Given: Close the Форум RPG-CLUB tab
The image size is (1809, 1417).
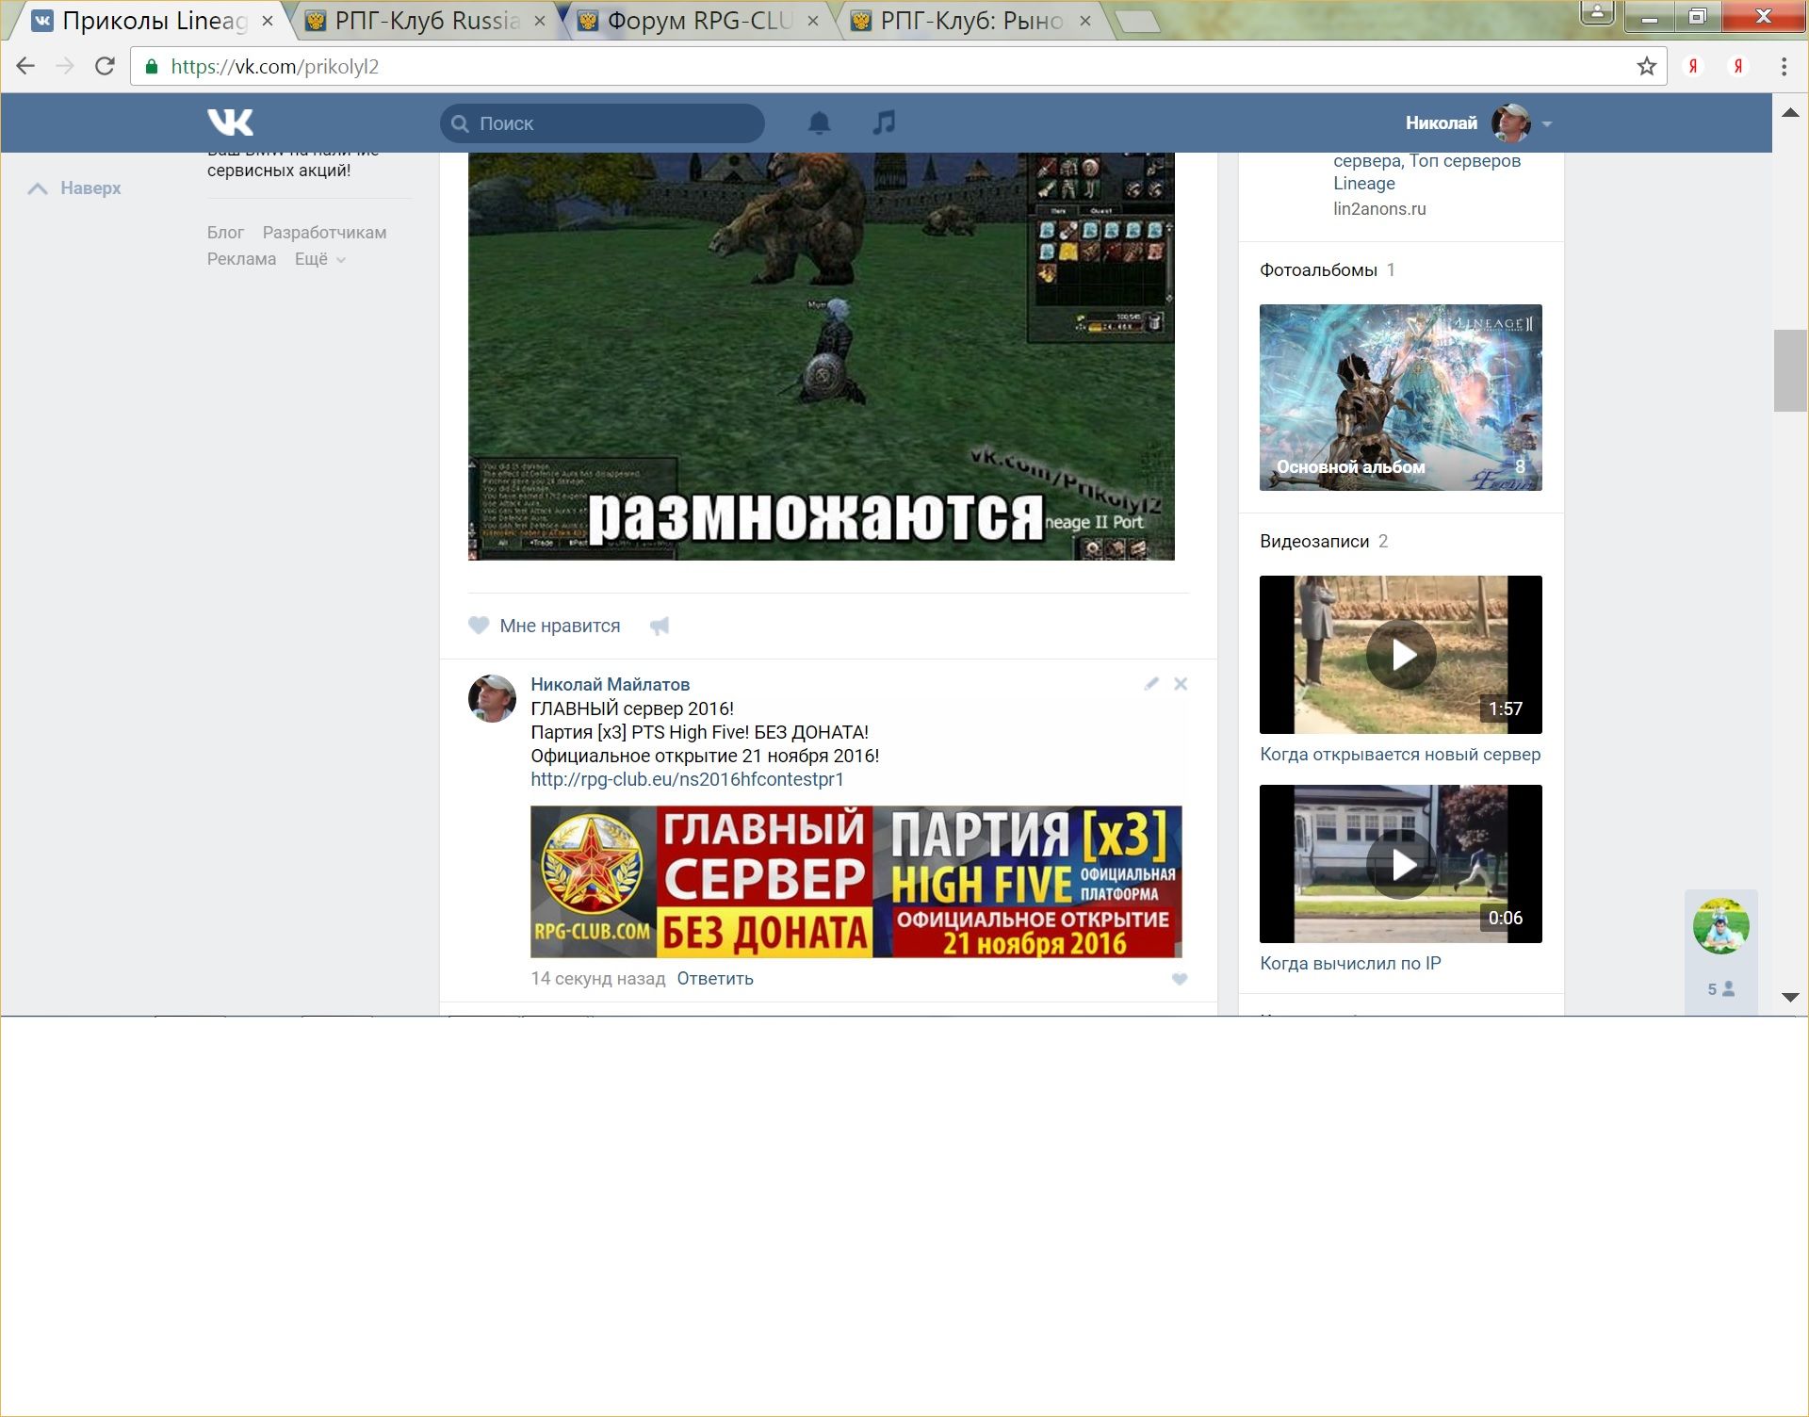Looking at the screenshot, I should [812, 21].
